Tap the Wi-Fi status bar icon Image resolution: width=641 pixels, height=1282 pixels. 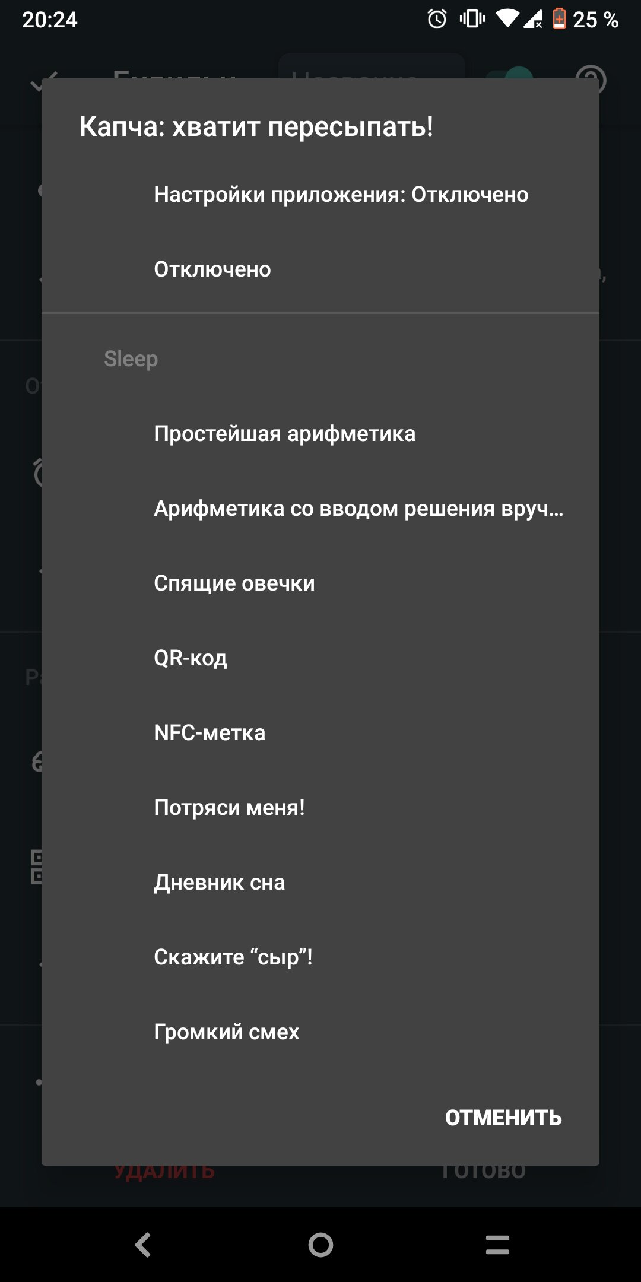click(507, 19)
